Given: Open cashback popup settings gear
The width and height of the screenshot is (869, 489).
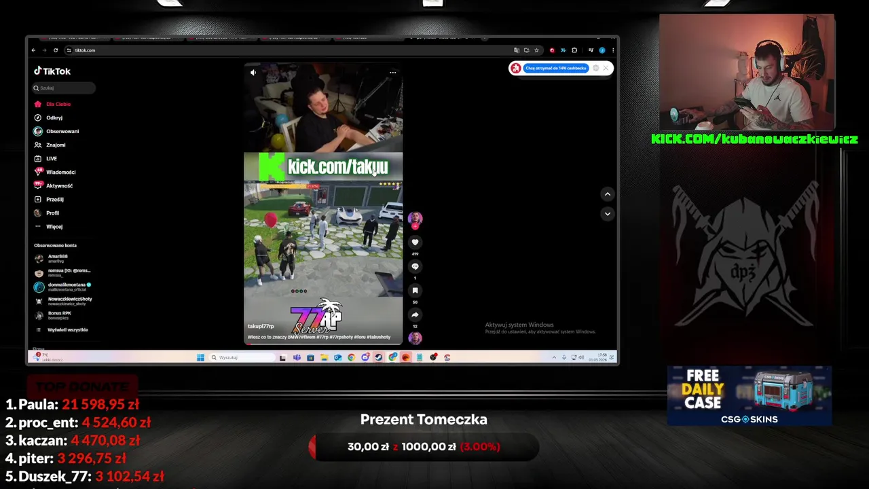Looking at the screenshot, I should [595, 68].
